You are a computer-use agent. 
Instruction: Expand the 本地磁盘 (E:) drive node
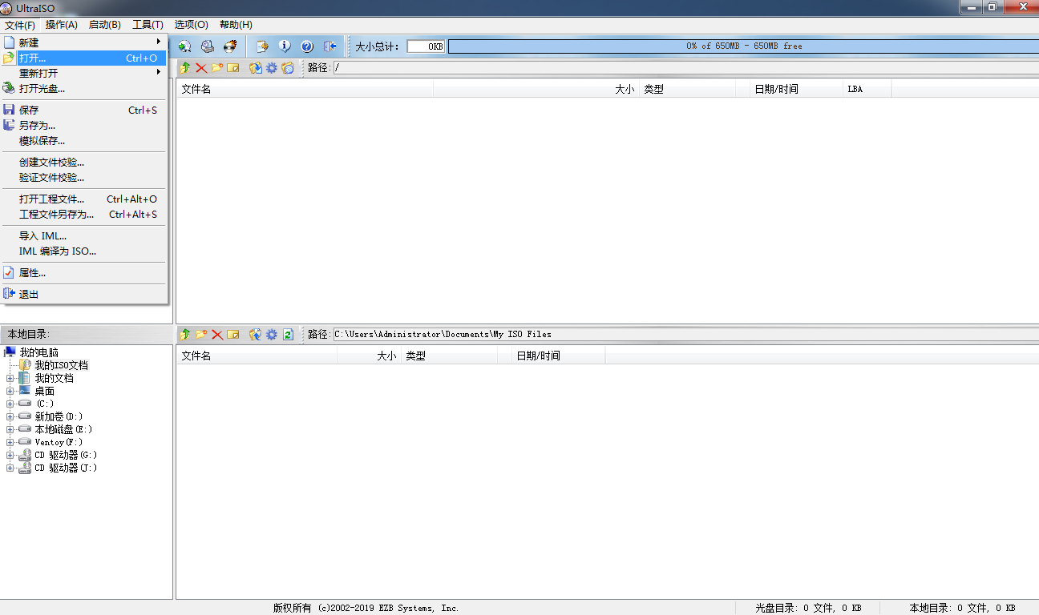(10, 429)
